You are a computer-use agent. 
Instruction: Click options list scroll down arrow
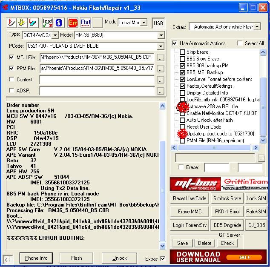click(263, 140)
